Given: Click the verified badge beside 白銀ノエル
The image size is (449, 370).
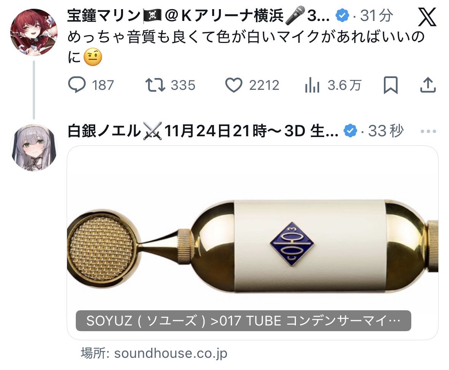Looking at the screenshot, I should point(350,131).
